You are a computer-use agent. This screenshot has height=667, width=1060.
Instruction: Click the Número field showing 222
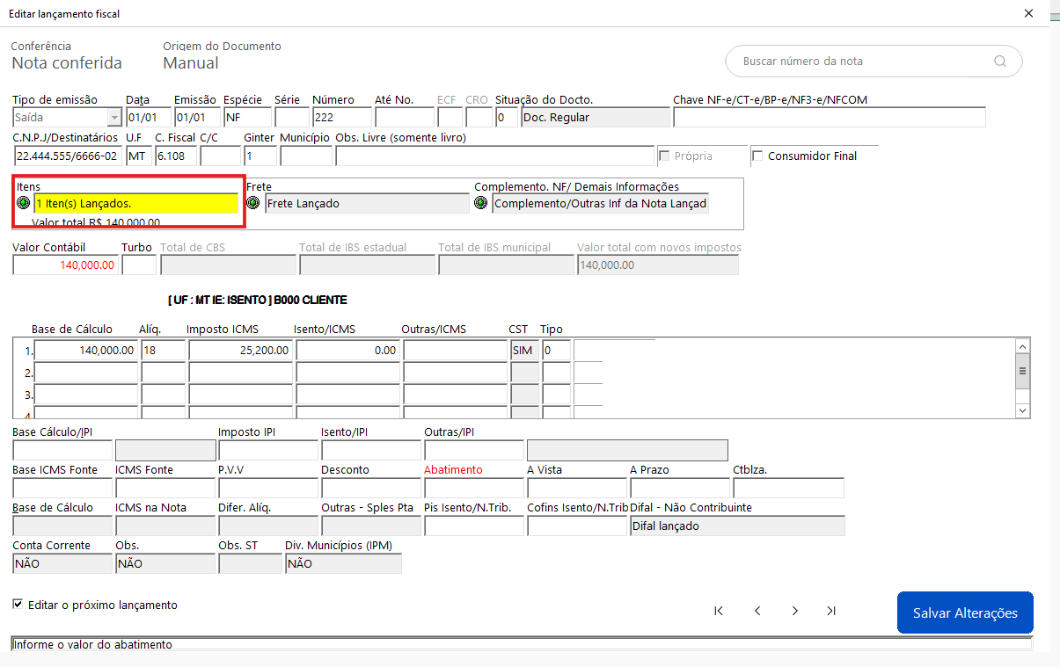click(342, 118)
